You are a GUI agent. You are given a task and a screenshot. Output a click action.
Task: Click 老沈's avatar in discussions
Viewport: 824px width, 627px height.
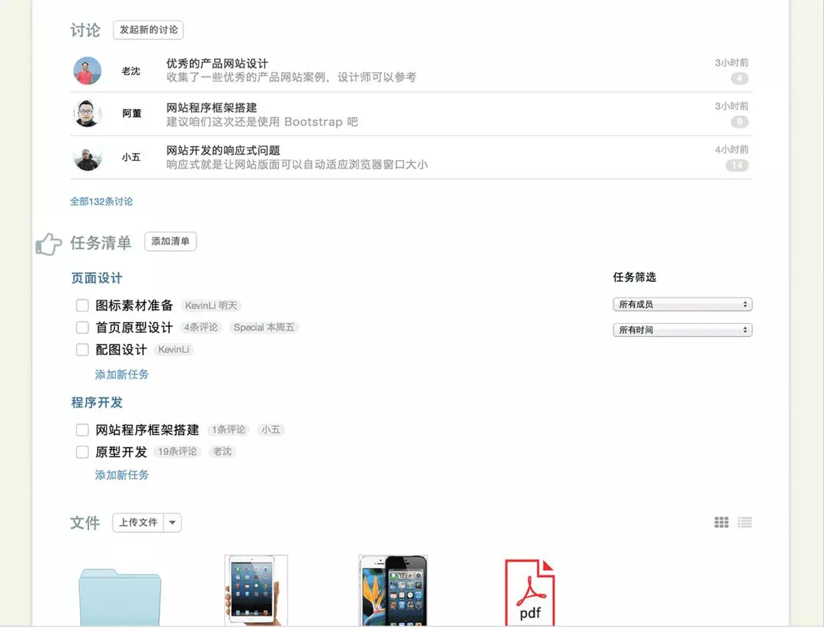click(87, 70)
